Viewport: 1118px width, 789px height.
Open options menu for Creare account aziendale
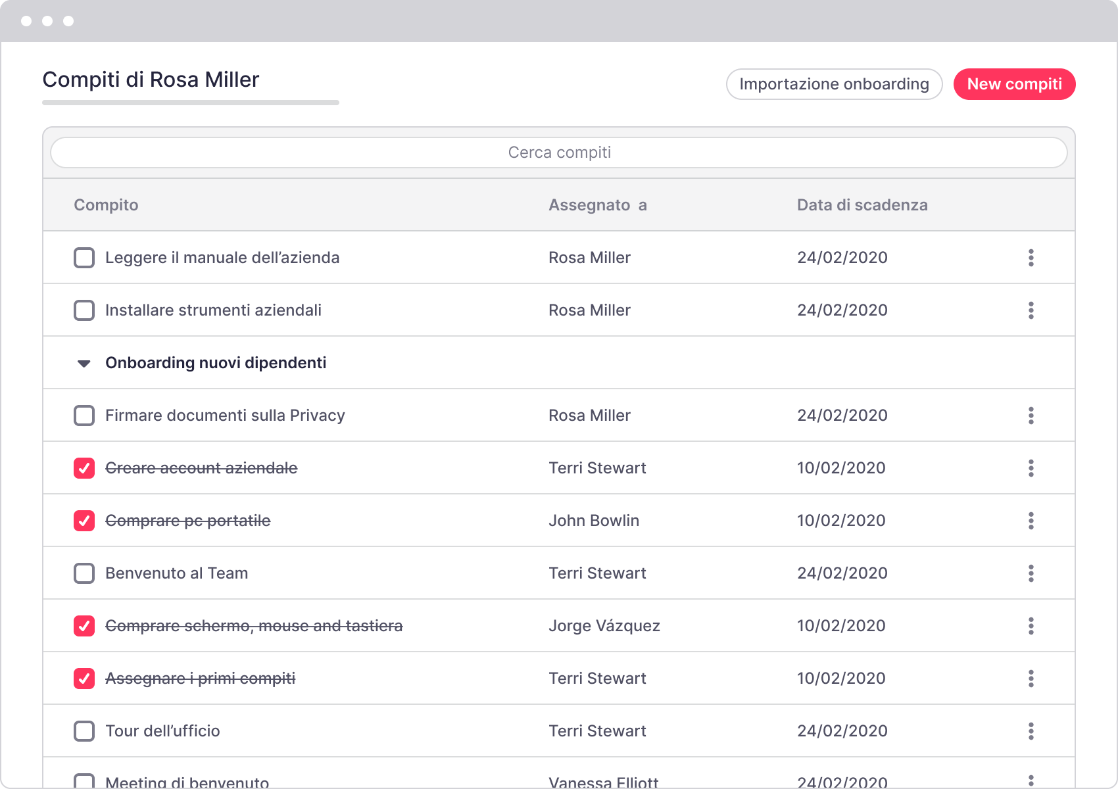click(x=1031, y=468)
